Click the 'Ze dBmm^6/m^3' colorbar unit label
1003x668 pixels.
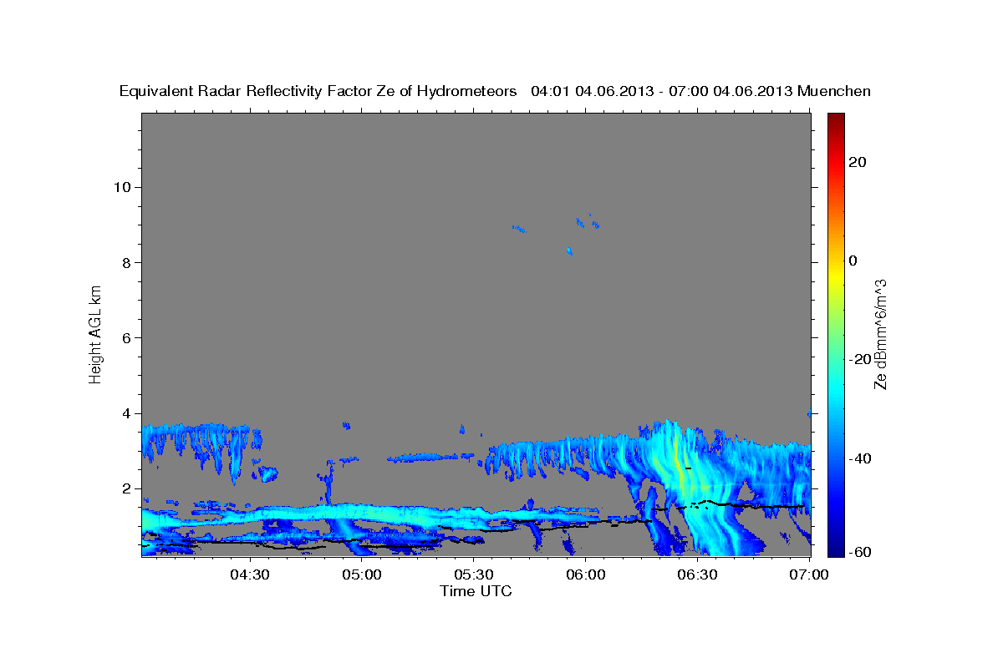[x=879, y=334]
